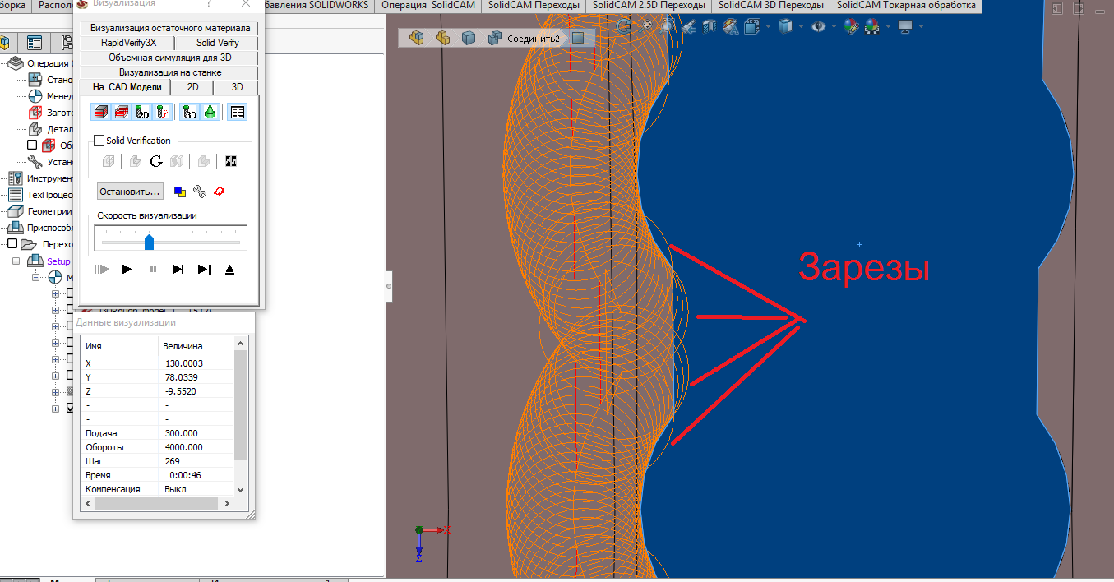Click the Заготовка red stock icon
The width and height of the screenshot is (1114, 582).
coord(35,113)
